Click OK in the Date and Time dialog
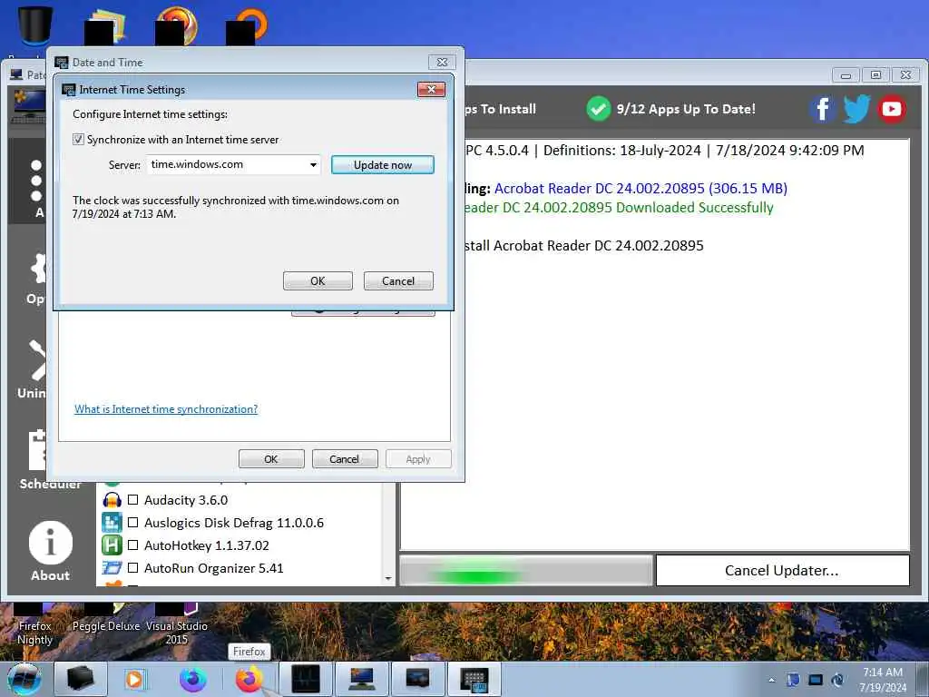929x697 pixels. (x=271, y=458)
